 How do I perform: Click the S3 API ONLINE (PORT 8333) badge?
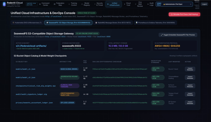tap(87, 34)
